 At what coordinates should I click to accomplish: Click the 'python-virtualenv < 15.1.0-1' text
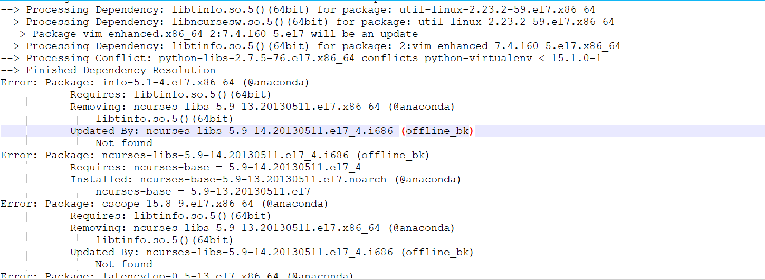pos(513,58)
